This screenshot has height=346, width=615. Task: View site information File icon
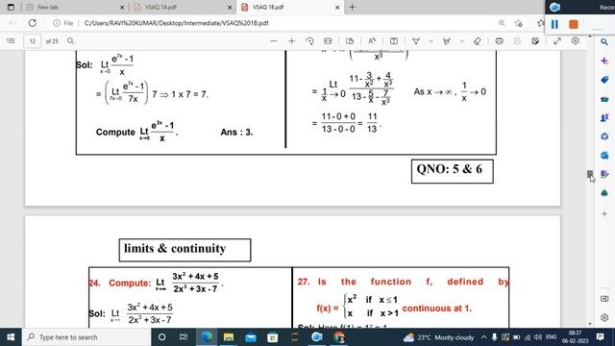coord(63,23)
